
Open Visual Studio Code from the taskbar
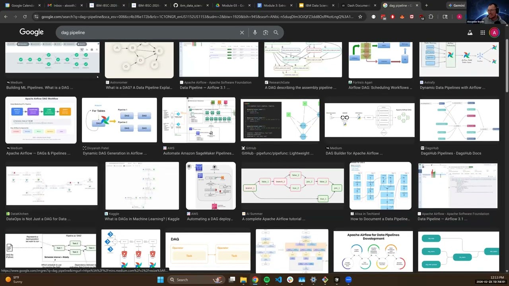[278, 280]
